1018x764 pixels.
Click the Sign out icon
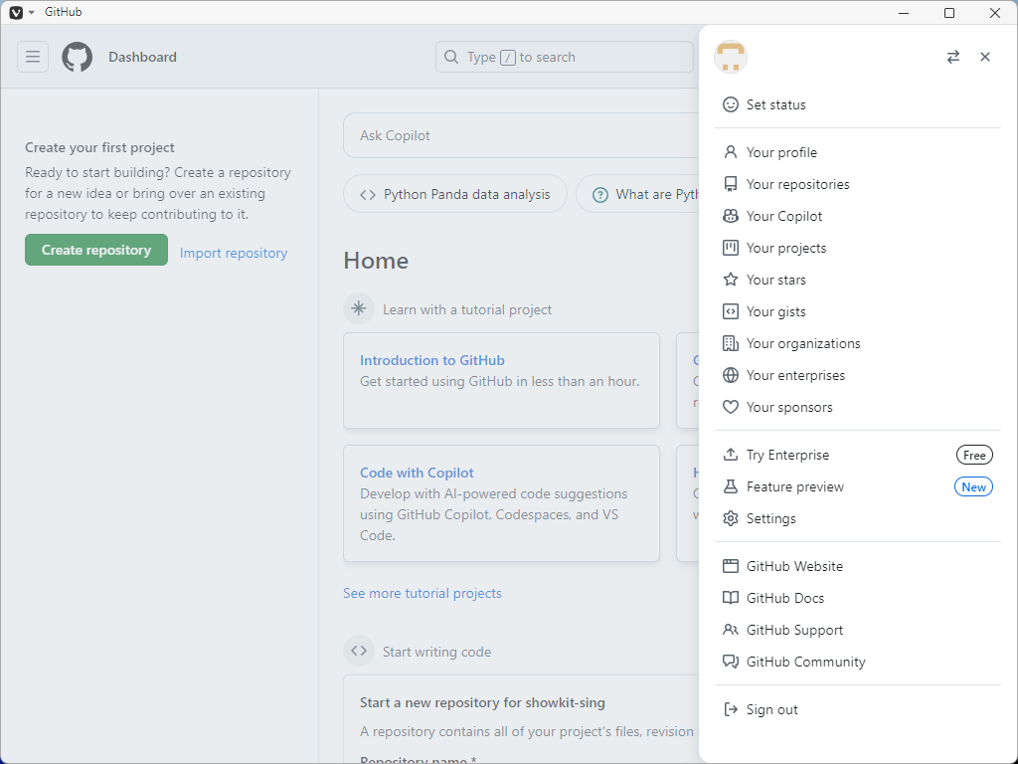[x=731, y=709]
